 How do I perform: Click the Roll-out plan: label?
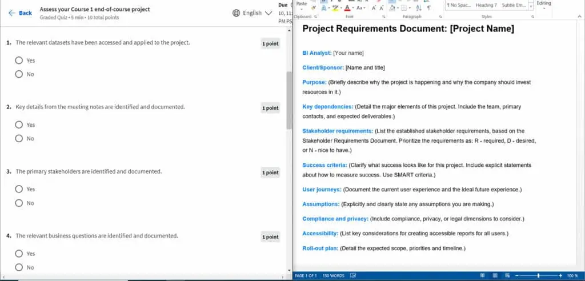[x=320, y=248]
